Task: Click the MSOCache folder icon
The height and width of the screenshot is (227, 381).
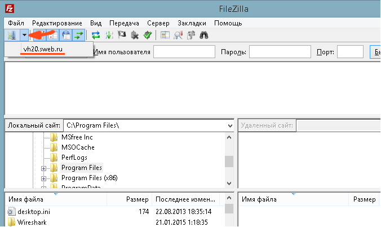Action: (54, 147)
